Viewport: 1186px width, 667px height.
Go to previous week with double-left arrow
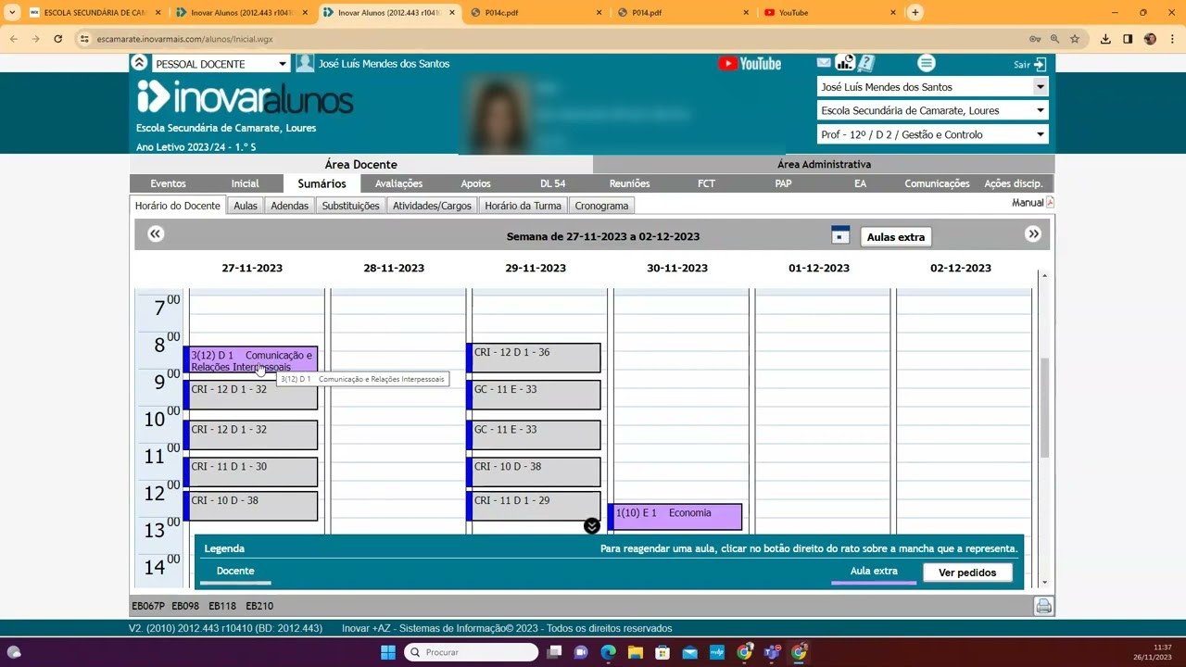(x=156, y=233)
